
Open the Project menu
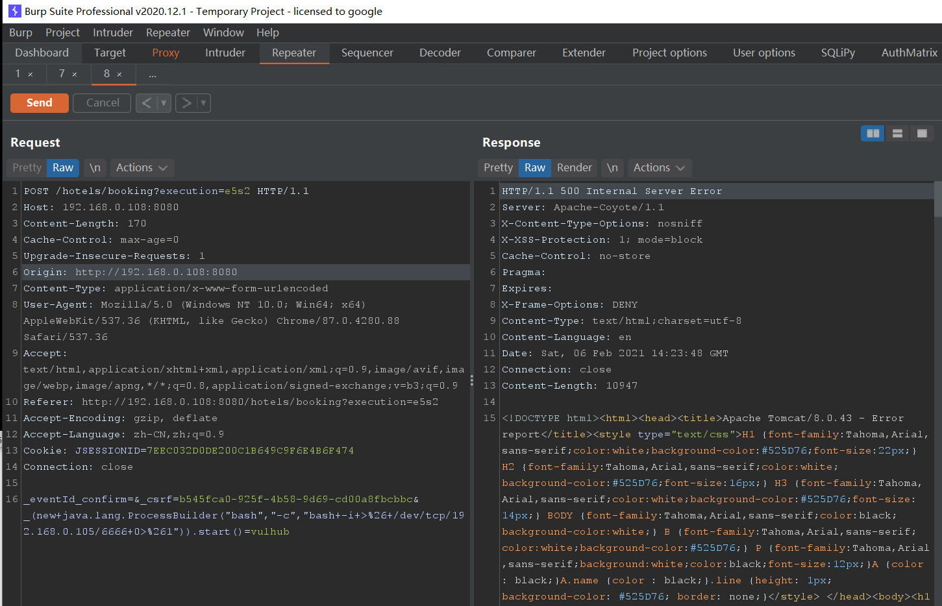tap(62, 32)
